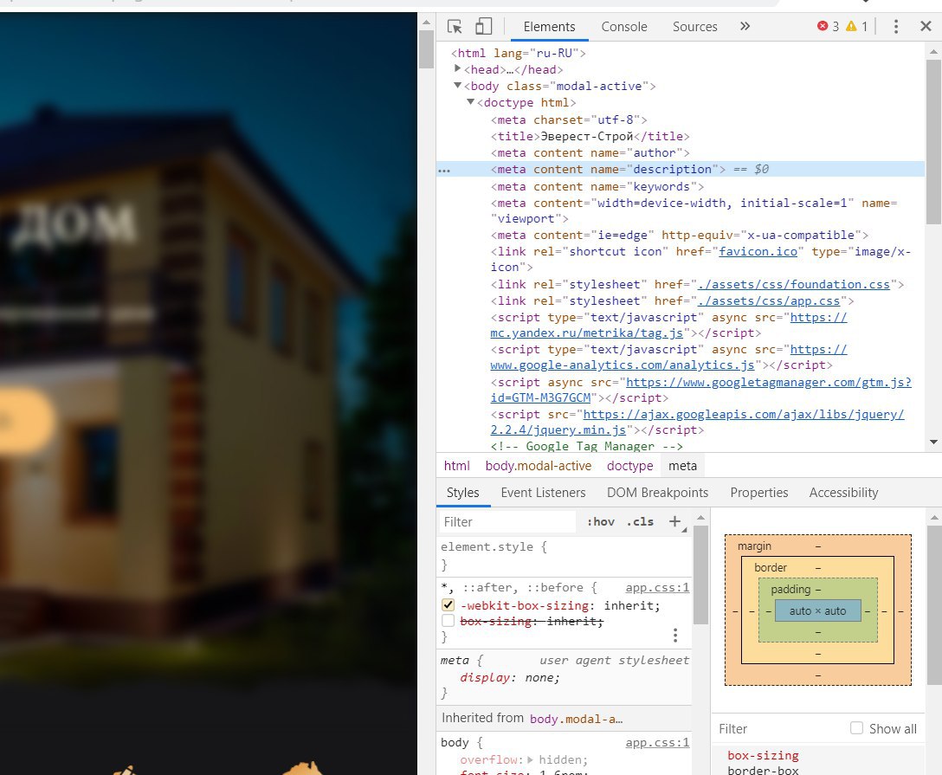The image size is (942, 775).
Task: Click the ellipsis beside the selected meta line
Action: pyautogui.click(x=444, y=171)
